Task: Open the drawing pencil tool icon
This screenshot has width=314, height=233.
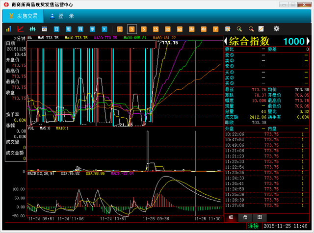Action: coord(261,29)
